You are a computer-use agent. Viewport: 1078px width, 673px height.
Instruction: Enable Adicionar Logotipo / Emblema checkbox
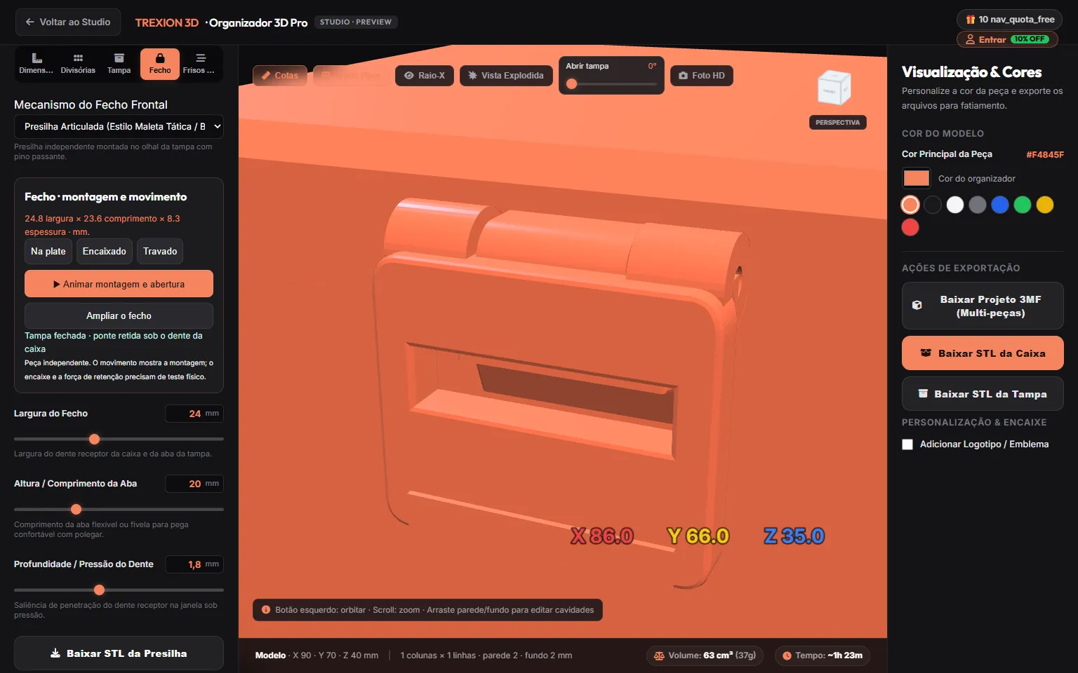point(907,444)
